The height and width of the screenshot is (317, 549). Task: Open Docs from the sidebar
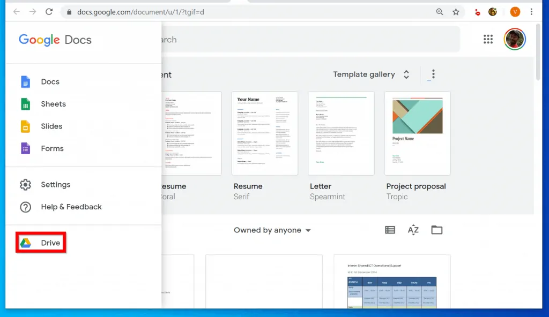tap(50, 81)
